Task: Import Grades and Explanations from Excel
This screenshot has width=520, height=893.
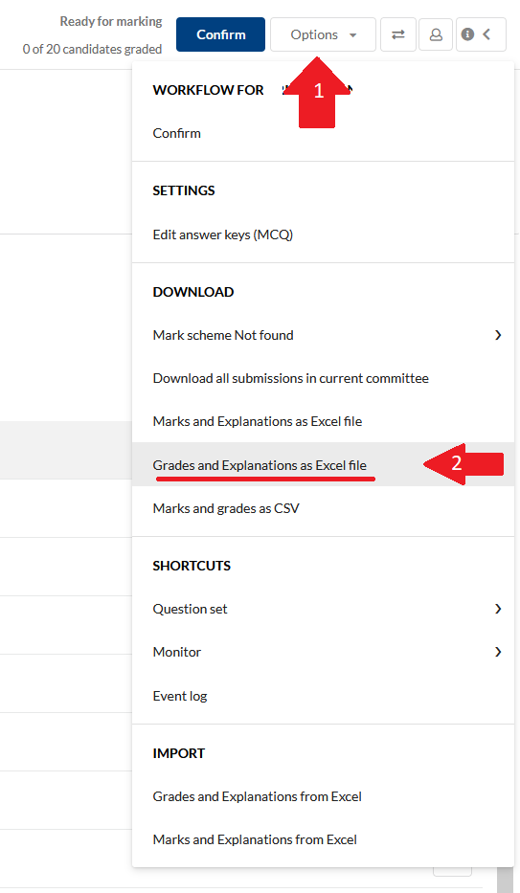Action: [x=257, y=796]
